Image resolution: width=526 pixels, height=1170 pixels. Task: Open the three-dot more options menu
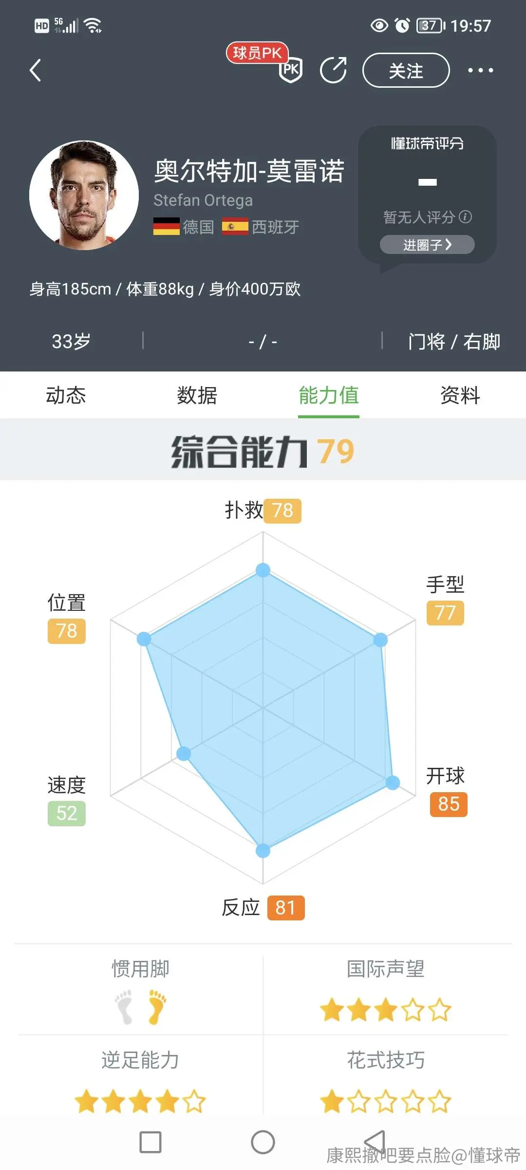(x=480, y=70)
